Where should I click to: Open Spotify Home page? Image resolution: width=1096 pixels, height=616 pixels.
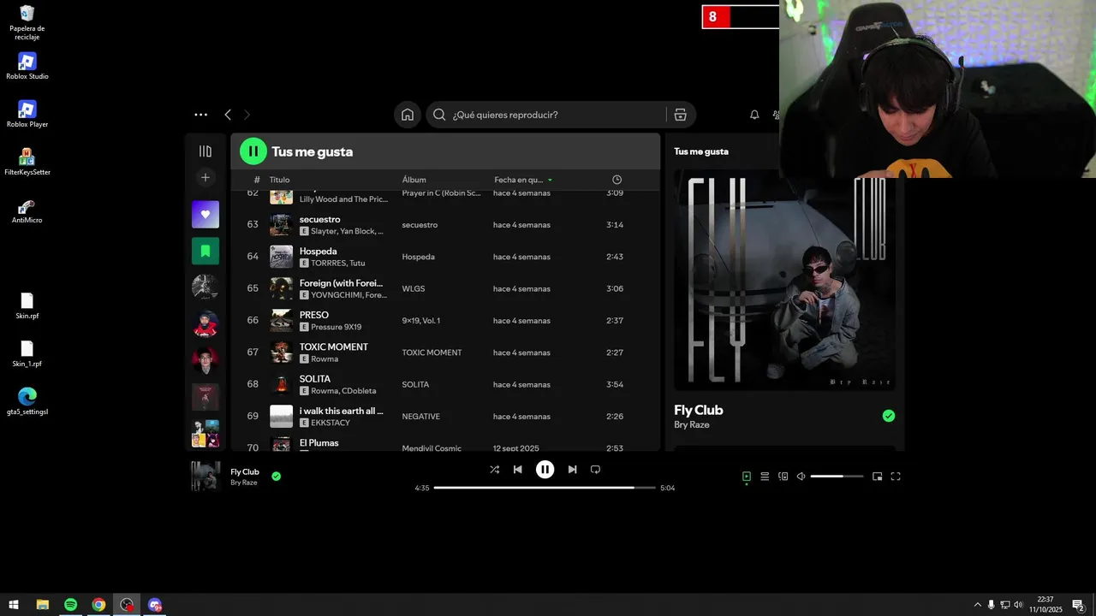(x=408, y=115)
